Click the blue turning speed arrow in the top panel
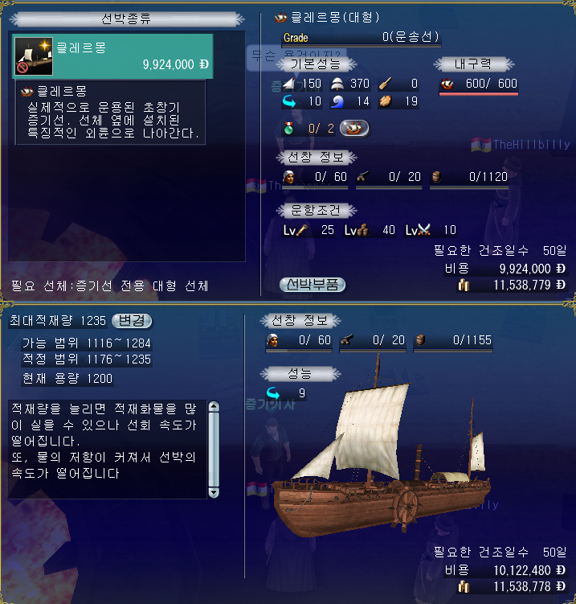 point(289,101)
